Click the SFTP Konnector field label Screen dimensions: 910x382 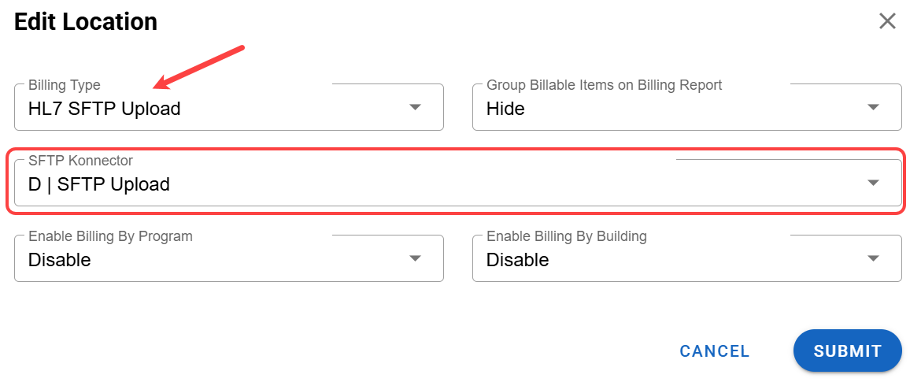tap(80, 161)
